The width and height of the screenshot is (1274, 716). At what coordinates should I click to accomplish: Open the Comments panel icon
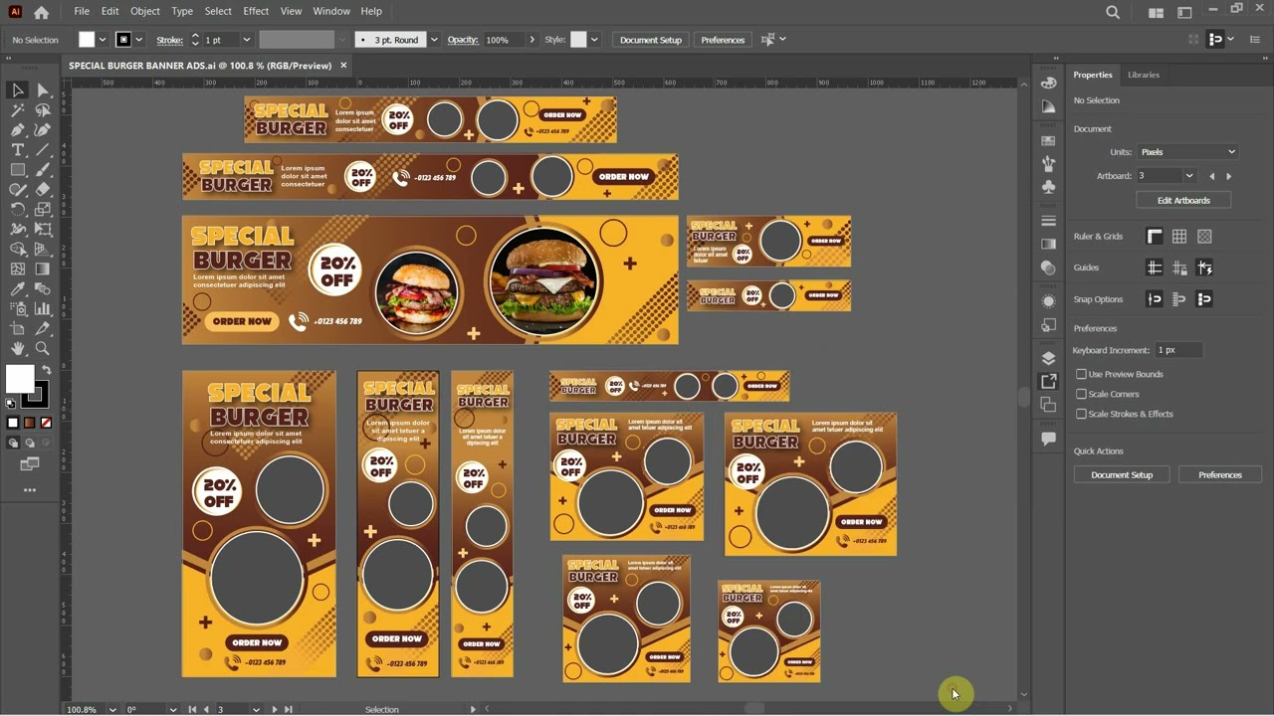(1048, 439)
